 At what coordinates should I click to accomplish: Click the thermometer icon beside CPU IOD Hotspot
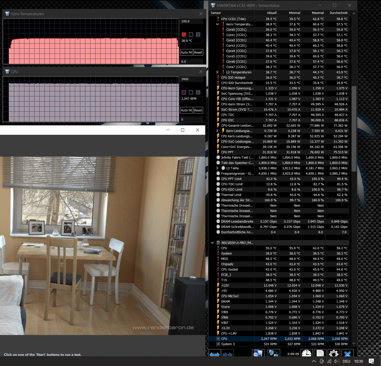[218, 77]
